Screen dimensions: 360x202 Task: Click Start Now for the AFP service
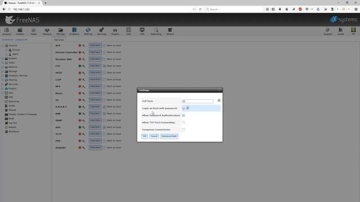point(95,45)
